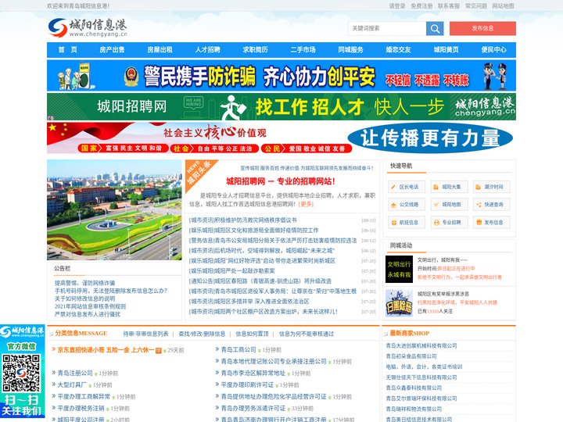Open 房屋出租 navigation item
563x422 pixels.
click(160, 50)
